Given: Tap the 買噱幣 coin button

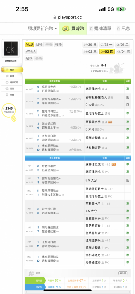Looking at the screenshot, I should [73, 29].
